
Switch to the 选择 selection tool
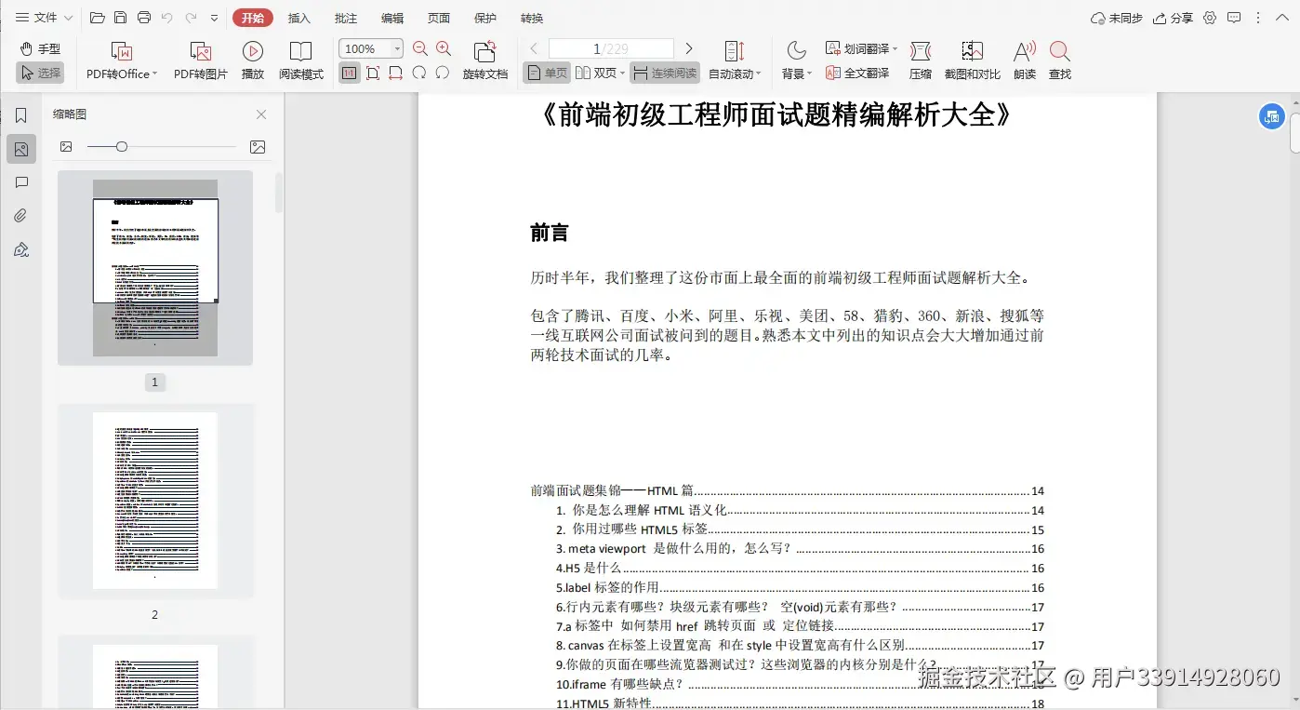(x=40, y=73)
